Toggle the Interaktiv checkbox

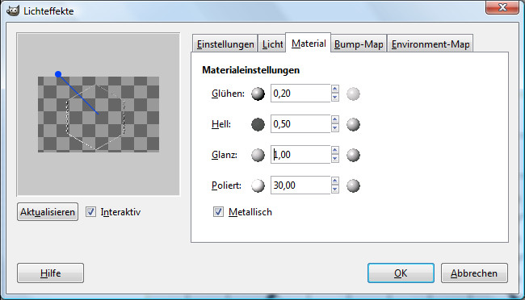90,212
